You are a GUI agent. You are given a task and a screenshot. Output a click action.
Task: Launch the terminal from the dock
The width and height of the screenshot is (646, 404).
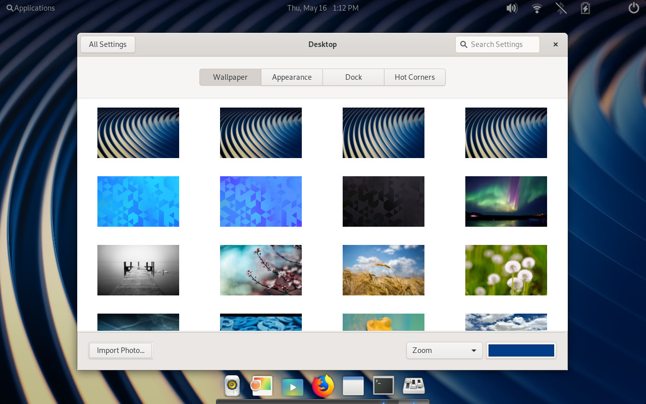click(383, 385)
